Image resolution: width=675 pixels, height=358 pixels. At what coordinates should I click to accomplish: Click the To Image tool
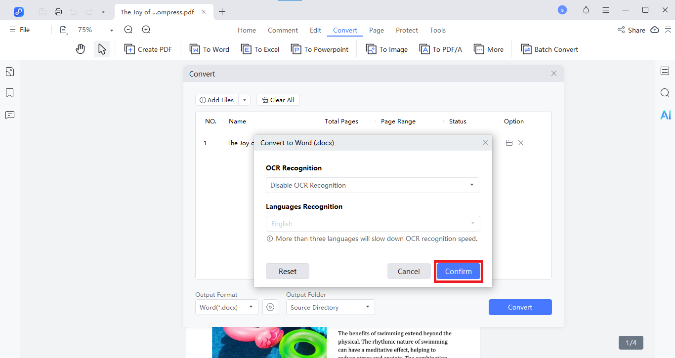tap(386, 49)
